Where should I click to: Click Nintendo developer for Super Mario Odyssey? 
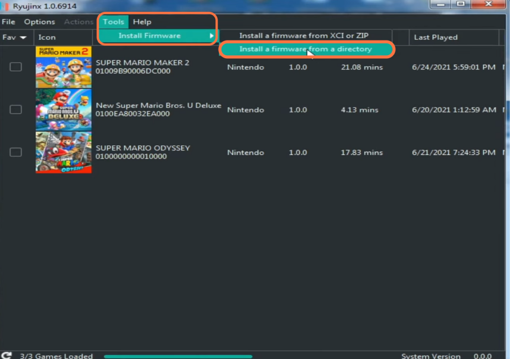[246, 152]
